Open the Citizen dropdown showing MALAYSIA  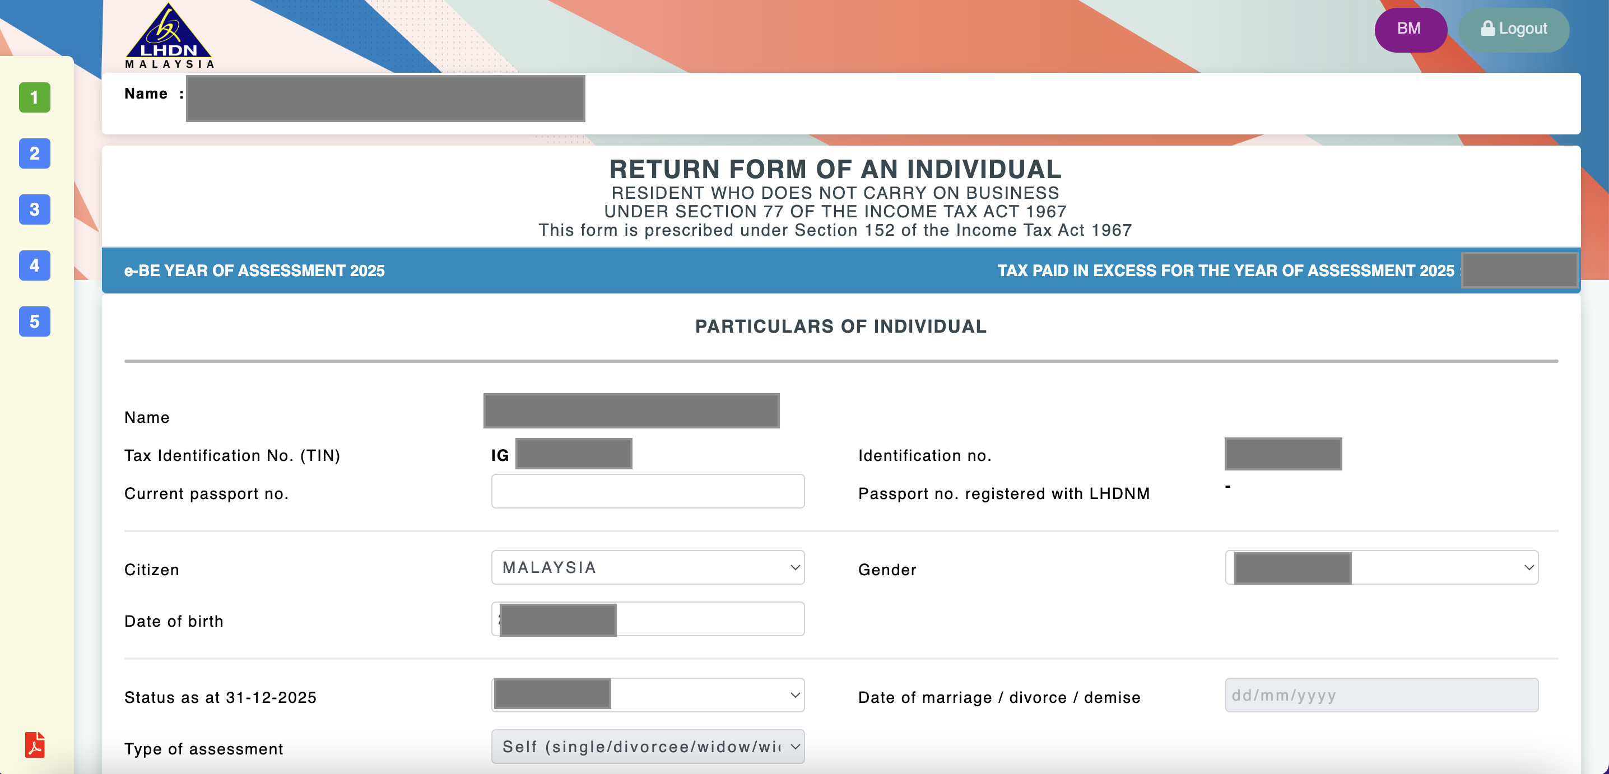[x=647, y=567]
